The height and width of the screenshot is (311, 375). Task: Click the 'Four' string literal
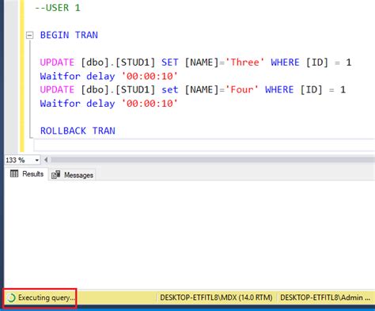pos(242,89)
